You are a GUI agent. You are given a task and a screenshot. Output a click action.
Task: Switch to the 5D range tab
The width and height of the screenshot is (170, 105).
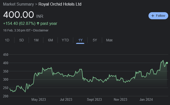22,40
